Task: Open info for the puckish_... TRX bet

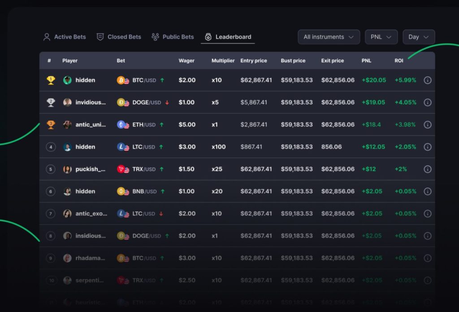Action: click(x=427, y=169)
